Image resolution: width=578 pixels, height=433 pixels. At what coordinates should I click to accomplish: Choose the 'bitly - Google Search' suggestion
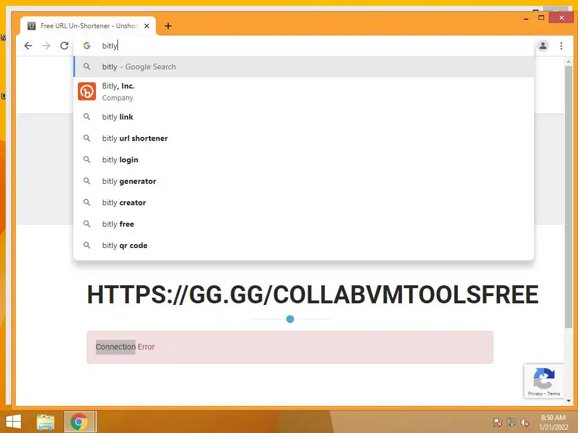tap(304, 67)
